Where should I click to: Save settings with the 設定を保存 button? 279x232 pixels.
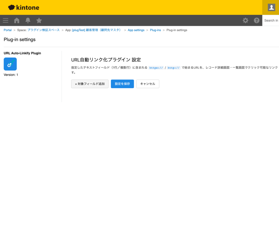pyautogui.click(x=122, y=84)
